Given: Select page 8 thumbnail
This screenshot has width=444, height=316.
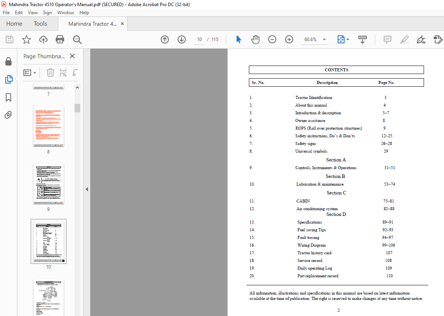Looking at the screenshot, I should point(48,126).
